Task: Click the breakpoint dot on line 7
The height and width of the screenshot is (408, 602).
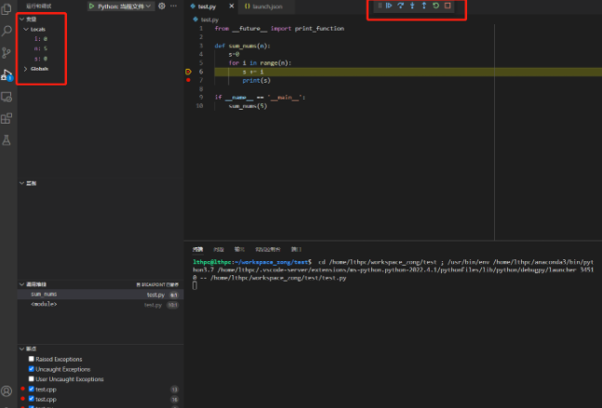Action: 188,80
